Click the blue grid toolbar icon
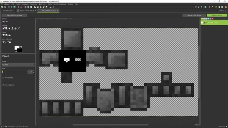Image resolution: width=228 pixels, height=128 pixels. tap(28, 7)
